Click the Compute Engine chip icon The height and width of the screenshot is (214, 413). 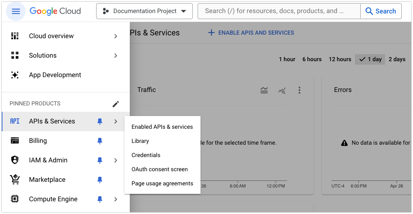pos(15,199)
